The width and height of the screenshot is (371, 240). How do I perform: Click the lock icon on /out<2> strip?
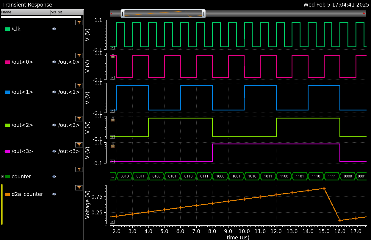[x=113, y=119]
